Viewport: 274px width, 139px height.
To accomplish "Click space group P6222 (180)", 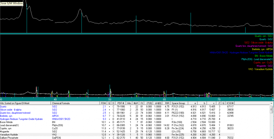I will point(178,113).
